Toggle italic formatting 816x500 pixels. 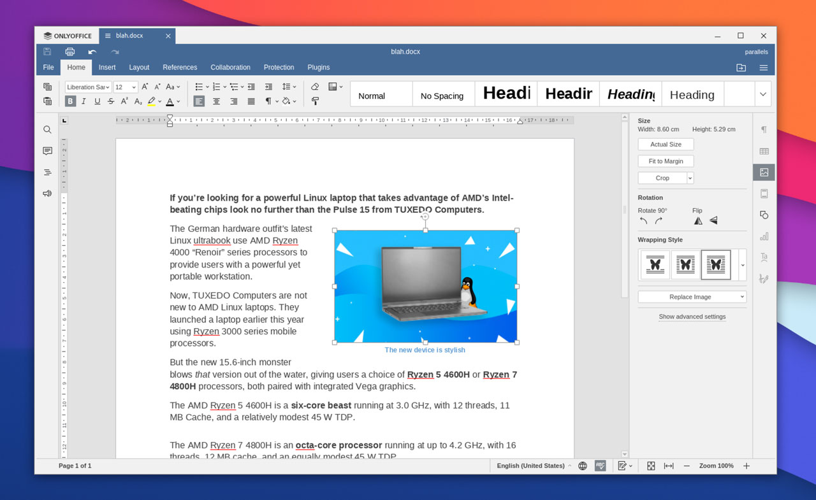point(84,101)
